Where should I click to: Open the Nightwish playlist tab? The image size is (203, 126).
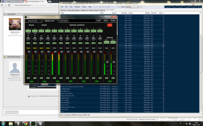click(84, 10)
